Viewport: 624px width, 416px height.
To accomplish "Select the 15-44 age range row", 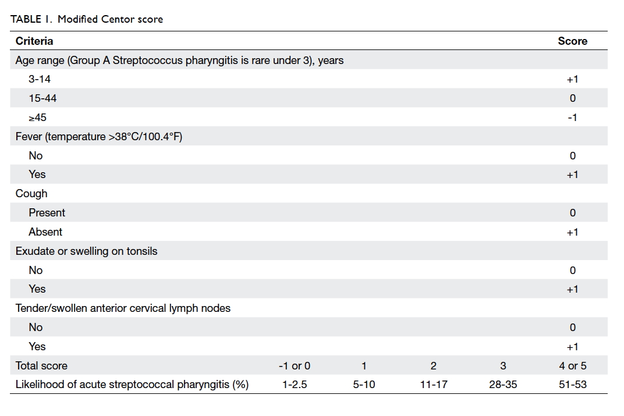I will point(309,98).
